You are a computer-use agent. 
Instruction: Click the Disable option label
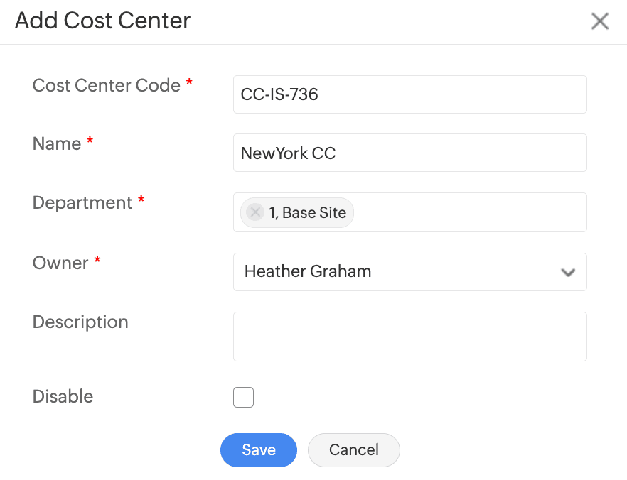(x=63, y=397)
